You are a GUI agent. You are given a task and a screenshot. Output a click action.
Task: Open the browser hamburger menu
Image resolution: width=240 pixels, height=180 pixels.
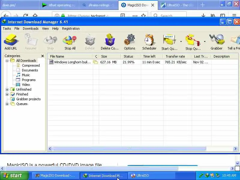[x=234, y=15]
